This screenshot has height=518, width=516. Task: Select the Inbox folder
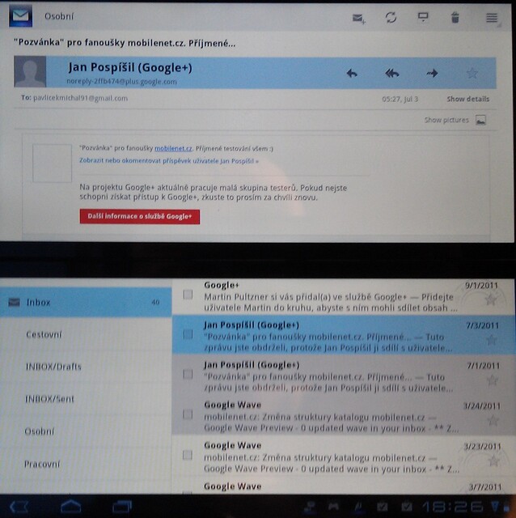(86, 302)
